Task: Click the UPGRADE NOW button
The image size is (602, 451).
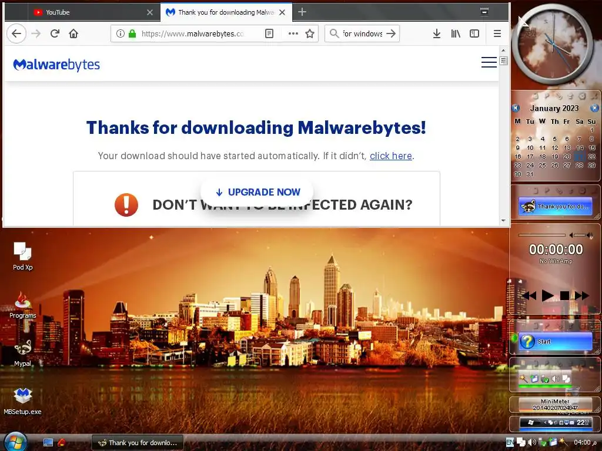Action: [x=257, y=192]
